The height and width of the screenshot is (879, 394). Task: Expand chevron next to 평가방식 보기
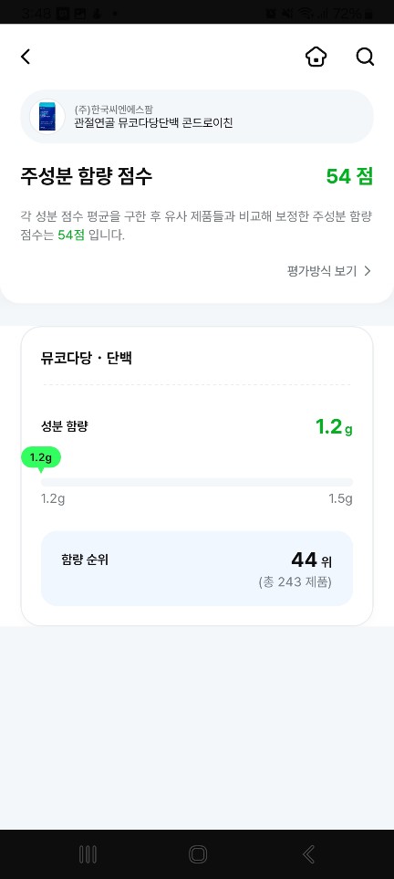pos(368,271)
